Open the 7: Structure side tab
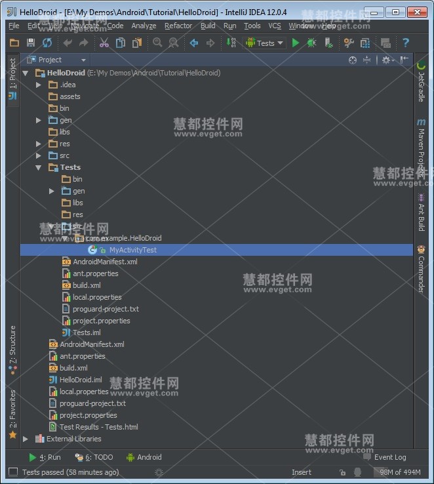Image resolution: width=434 pixels, height=484 pixels. click(12, 350)
